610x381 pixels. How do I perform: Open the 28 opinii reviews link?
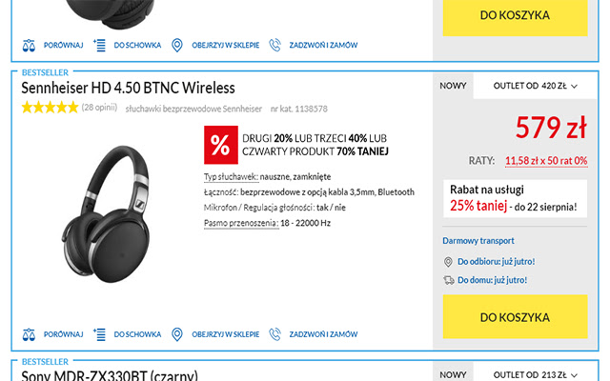coord(99,108)
